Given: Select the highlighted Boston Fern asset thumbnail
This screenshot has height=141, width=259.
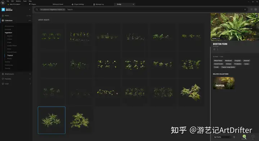Looking at the screenshot, I should point(51,120).
